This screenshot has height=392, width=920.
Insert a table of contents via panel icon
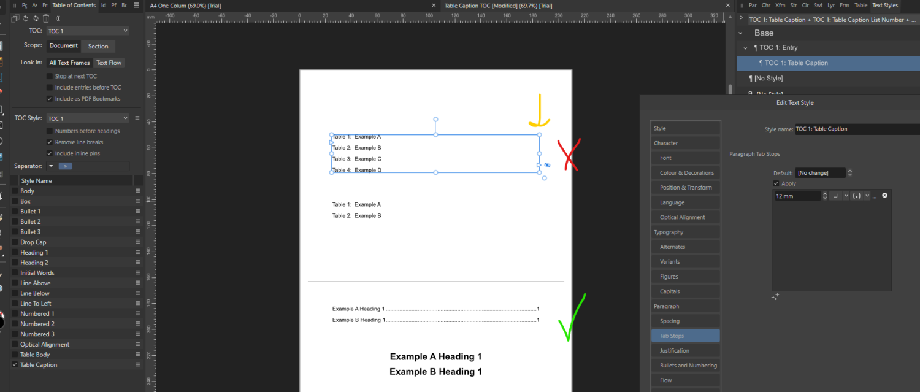[x=15, y=18]
